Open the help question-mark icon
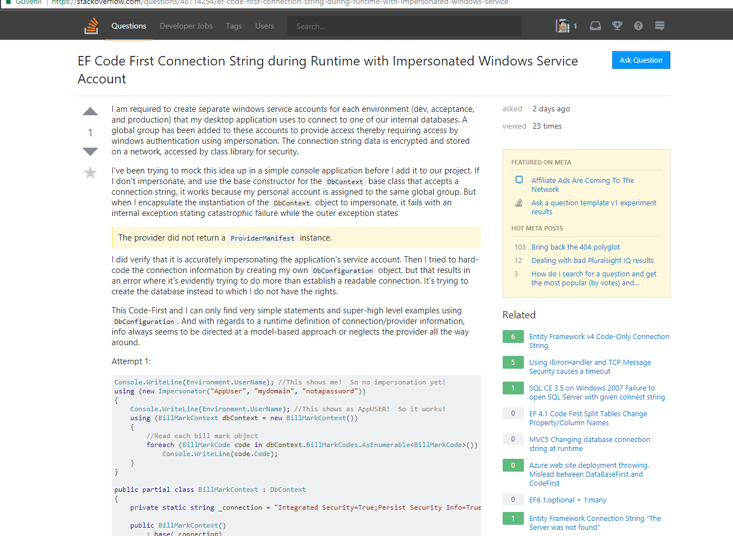This screenshot has width=733, height=536. (x=639, y=26)
